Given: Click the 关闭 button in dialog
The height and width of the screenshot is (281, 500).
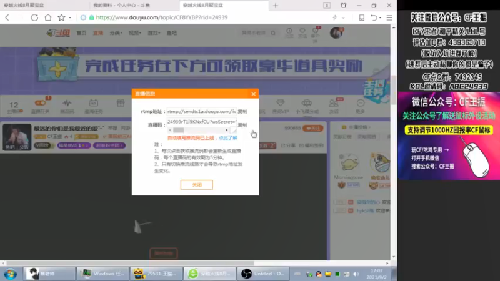Looking at the screenshot, I should coord(197,185).
